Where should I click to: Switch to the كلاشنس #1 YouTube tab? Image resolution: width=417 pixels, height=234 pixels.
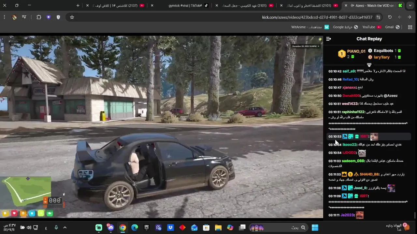pyautogui.click(x=116, y=6)
